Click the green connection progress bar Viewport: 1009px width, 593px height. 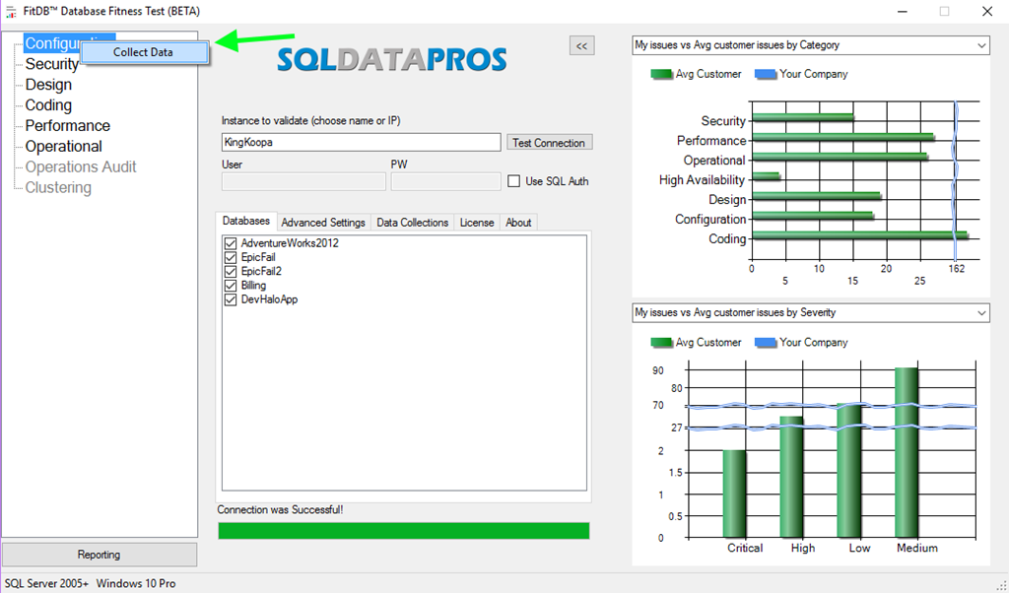[403, 531]
